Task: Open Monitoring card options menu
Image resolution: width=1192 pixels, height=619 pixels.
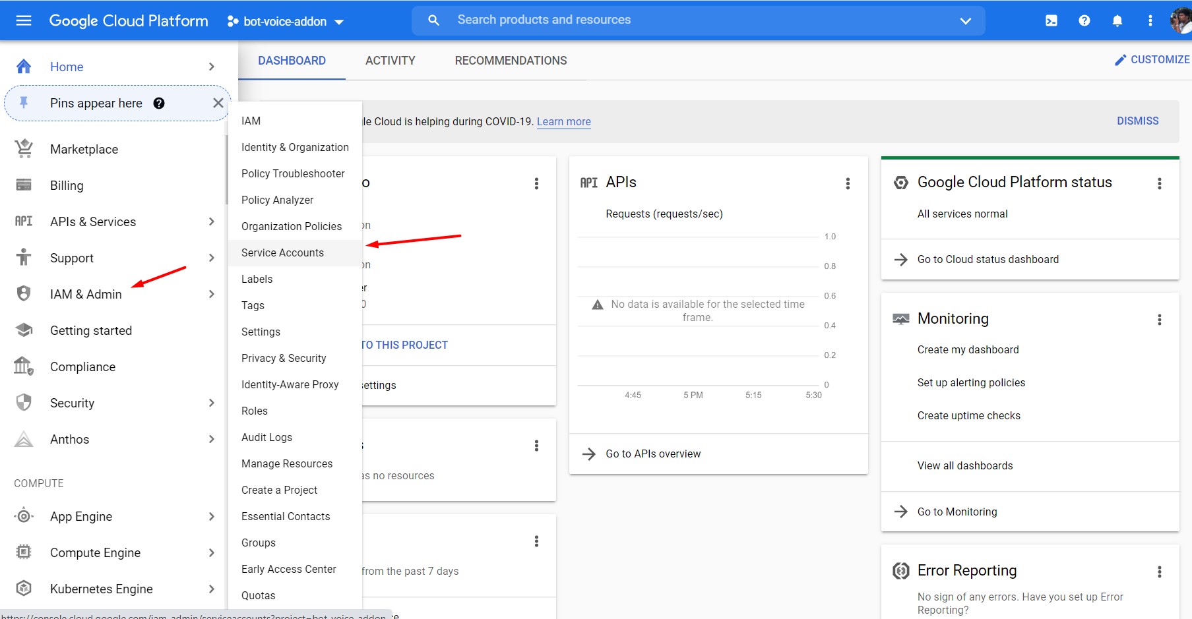Action: [x=1159, y=320]
